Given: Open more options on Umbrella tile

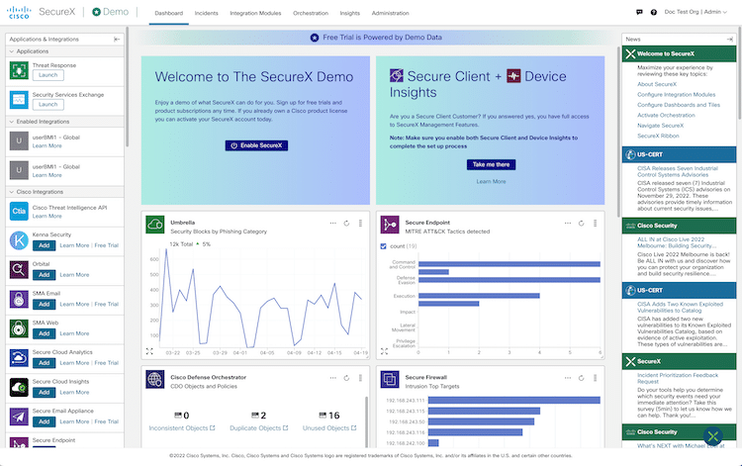Looking at the screenshot, I should (333, 224).
